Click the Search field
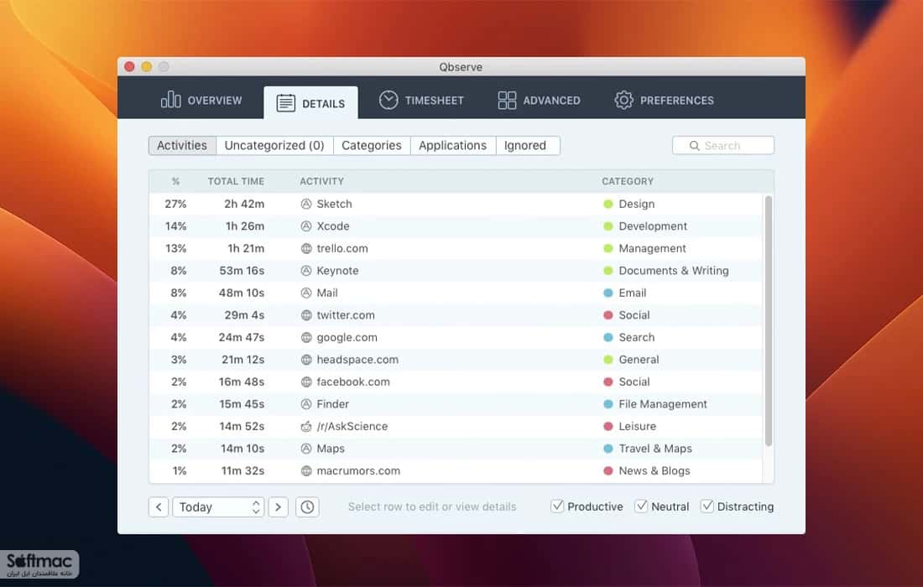Viewport: 923px width, 587px height. 722,145
